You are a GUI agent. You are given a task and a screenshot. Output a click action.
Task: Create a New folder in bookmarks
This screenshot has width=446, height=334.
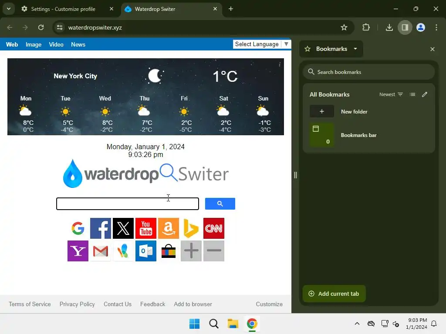tap(368, 112)
